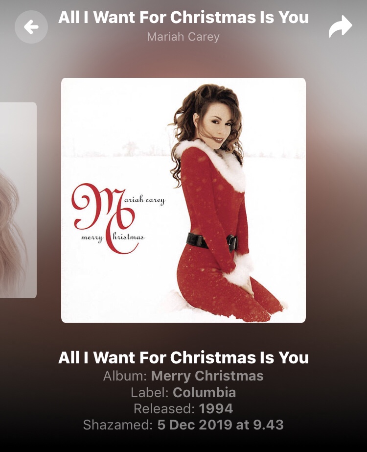Viewport: 367px width, 452px height.
Task: Open the Merry Christmas album cover art
Action: [x=183, y=200]
